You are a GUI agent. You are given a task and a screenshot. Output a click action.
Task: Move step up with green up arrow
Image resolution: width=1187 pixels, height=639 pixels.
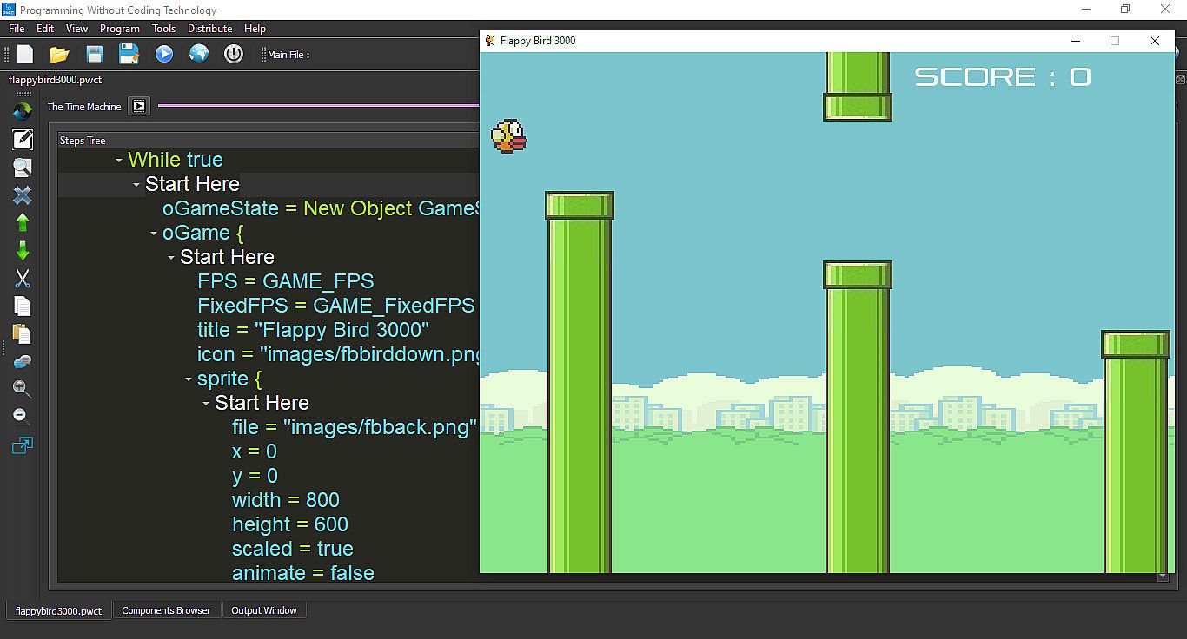pyautogui.click(x=23, y=222)
